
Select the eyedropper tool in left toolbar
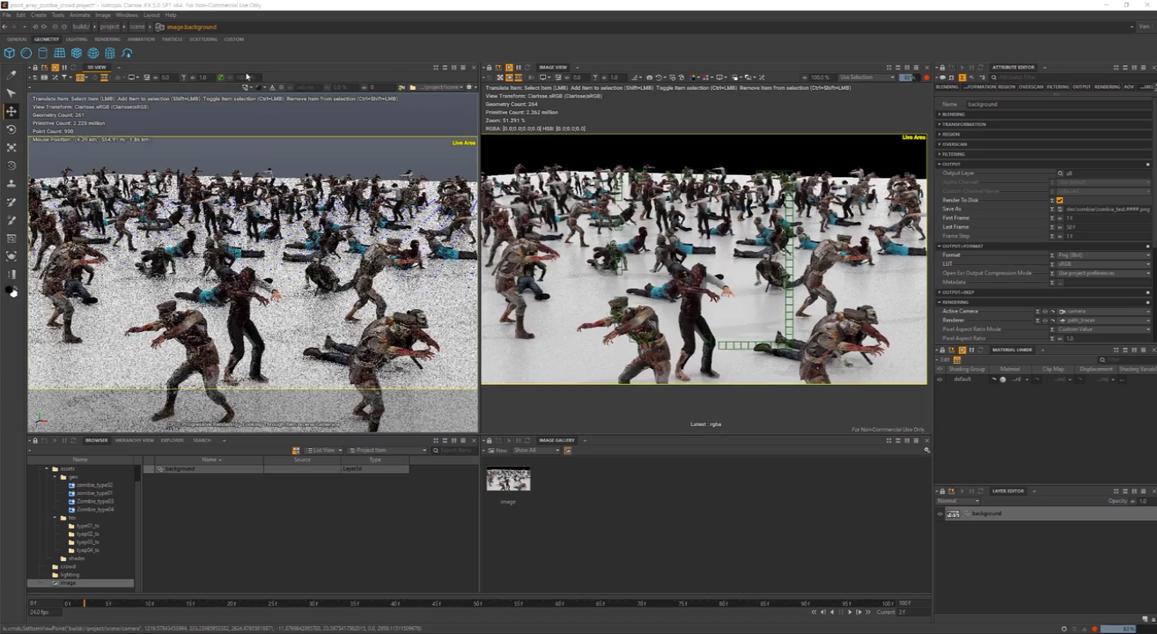(x=11, y=76)
